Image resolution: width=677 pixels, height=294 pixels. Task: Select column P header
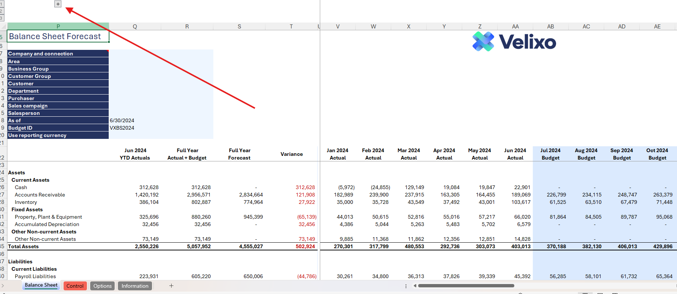58,27
